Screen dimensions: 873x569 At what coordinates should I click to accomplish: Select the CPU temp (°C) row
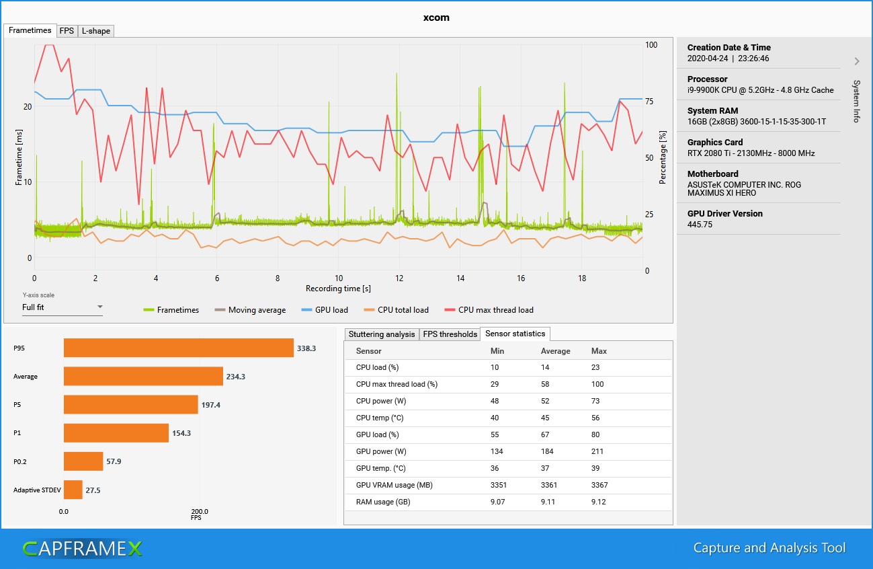coord(508,418)
